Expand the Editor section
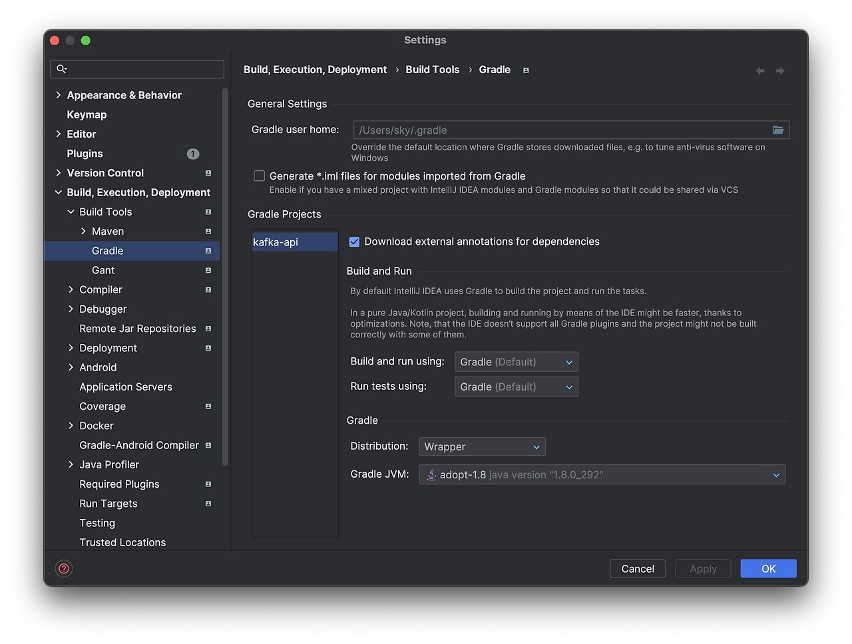The height and width of the screenshot is (644, 852). 59,134
